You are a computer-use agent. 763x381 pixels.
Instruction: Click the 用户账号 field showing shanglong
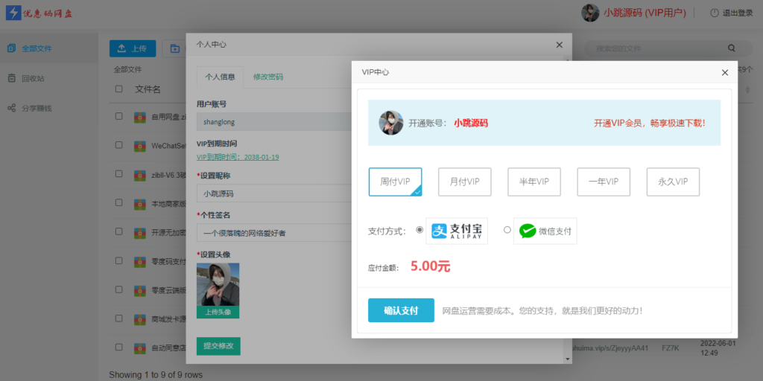(274, 122)
